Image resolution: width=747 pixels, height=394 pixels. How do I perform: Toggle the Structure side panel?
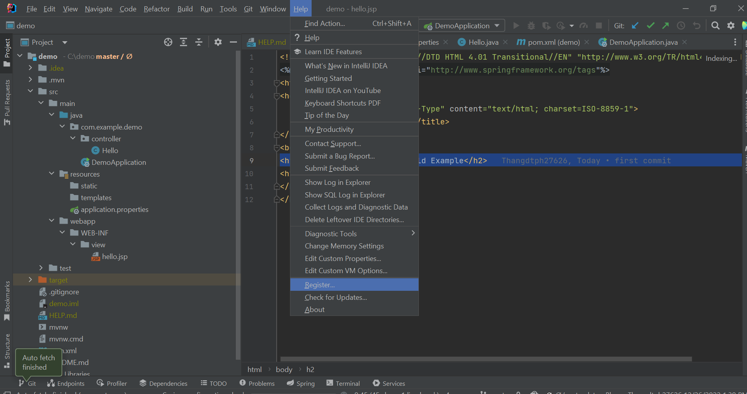tap(7, 350)
